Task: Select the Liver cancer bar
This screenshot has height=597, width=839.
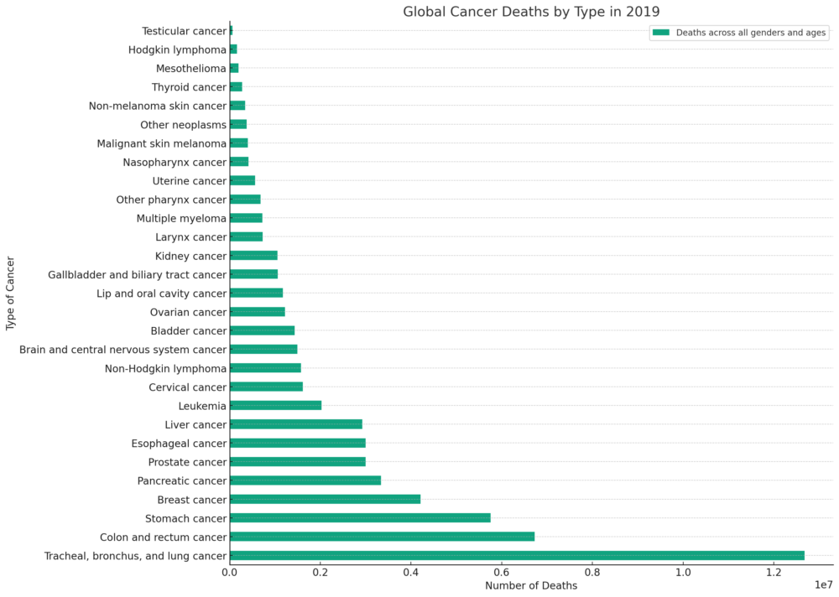Action: (x=296, y=424)
